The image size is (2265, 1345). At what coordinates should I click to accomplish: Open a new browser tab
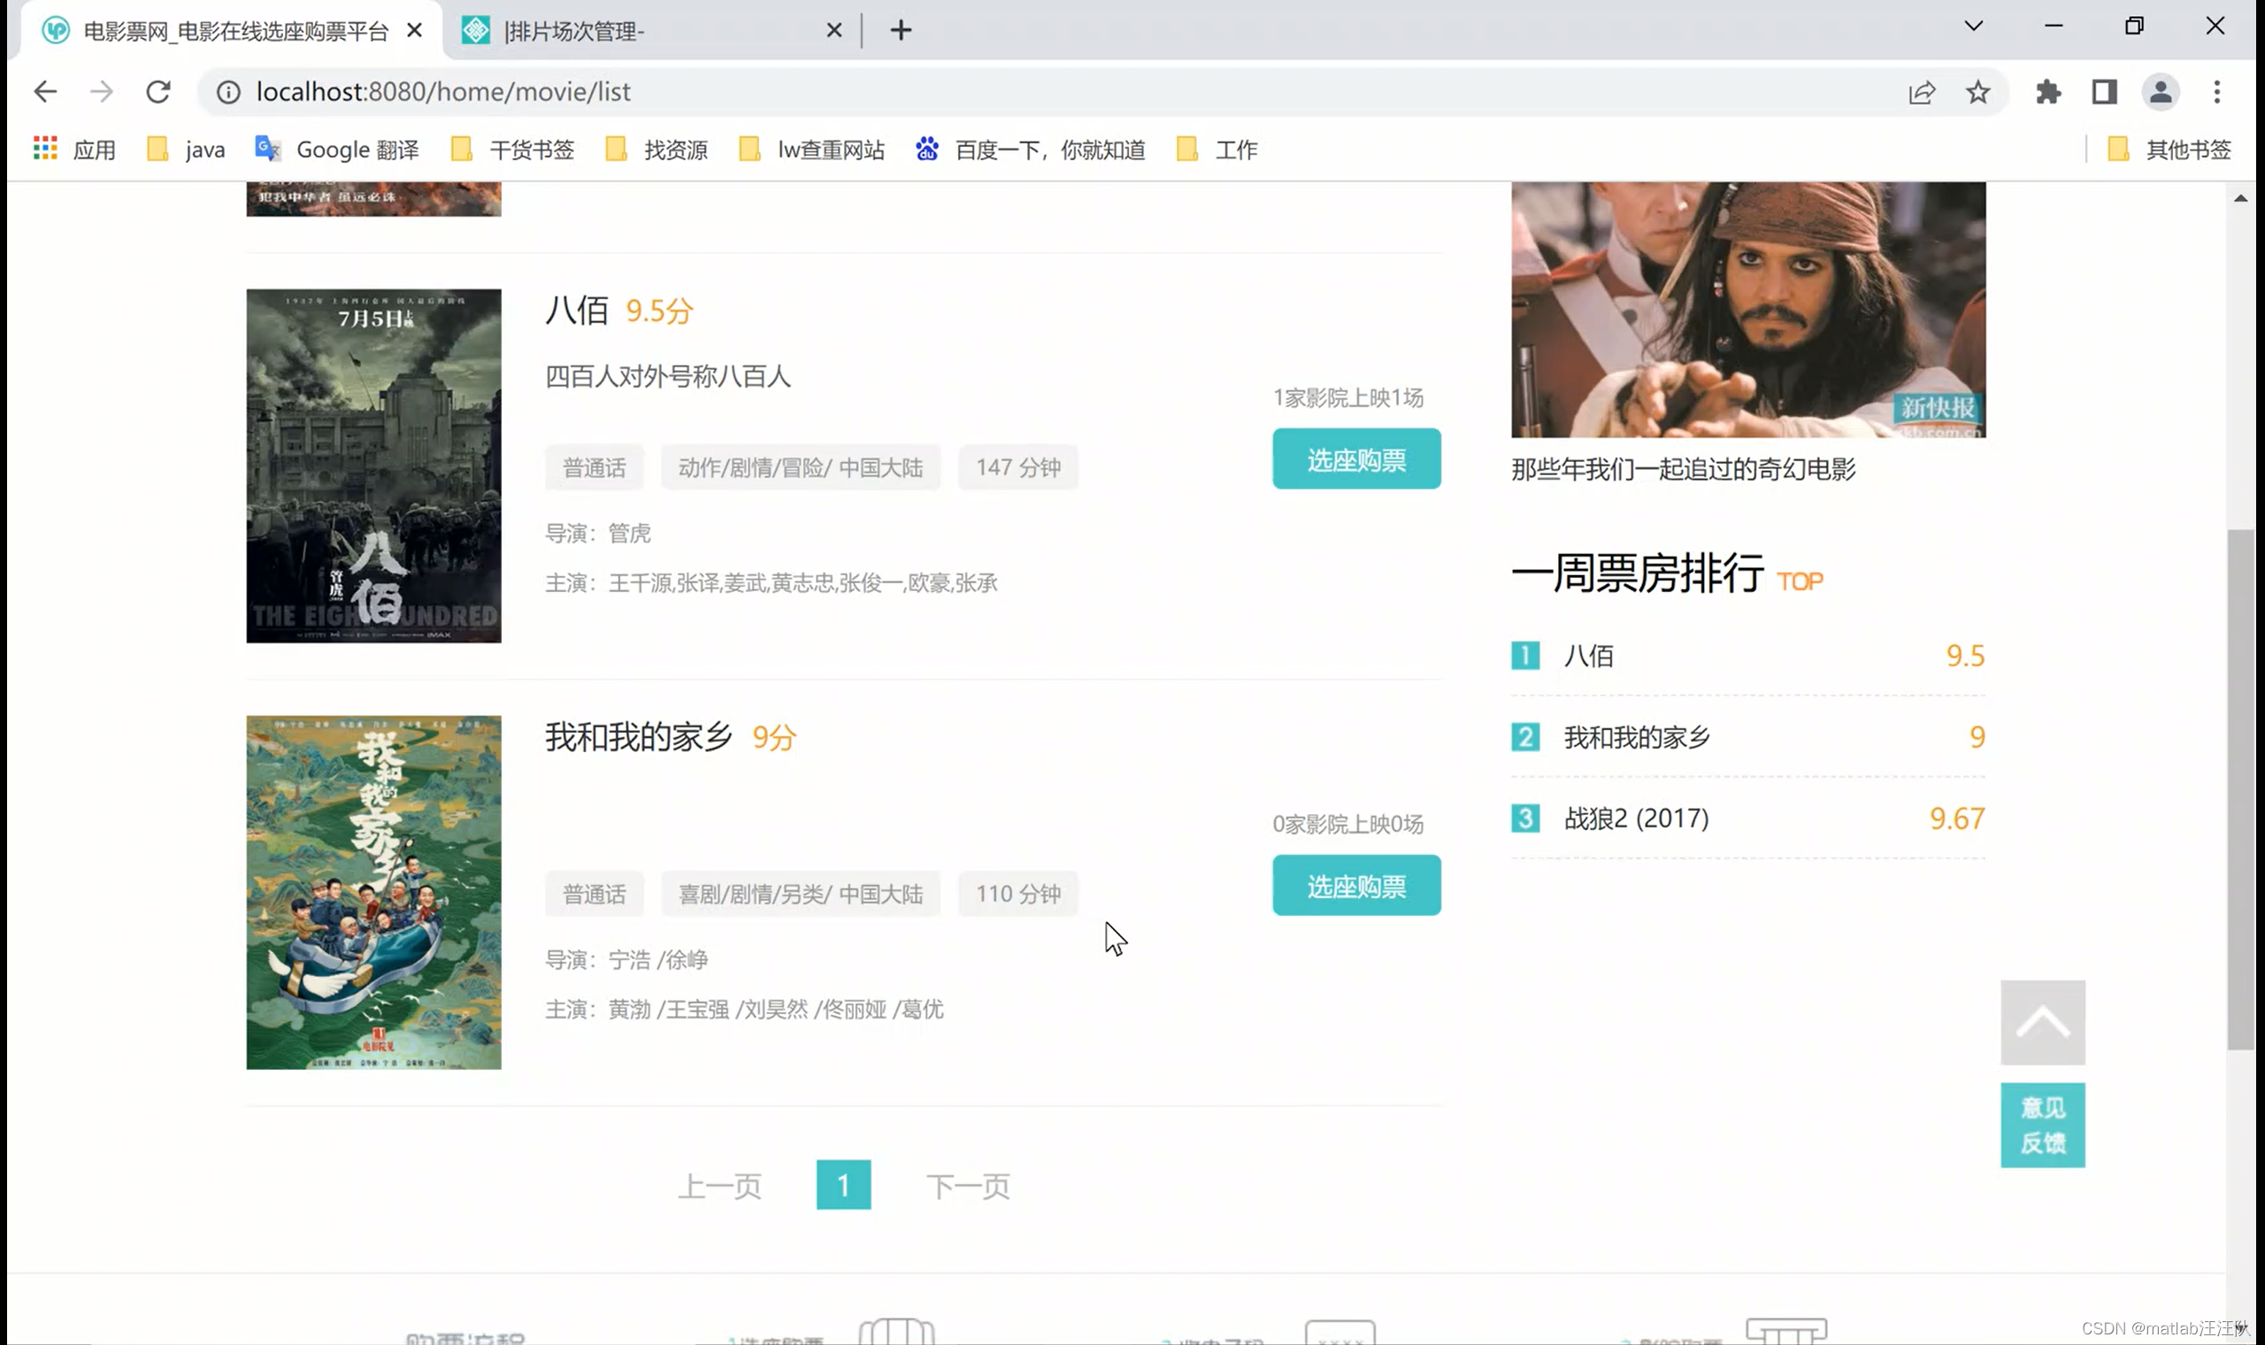[900, 31]
